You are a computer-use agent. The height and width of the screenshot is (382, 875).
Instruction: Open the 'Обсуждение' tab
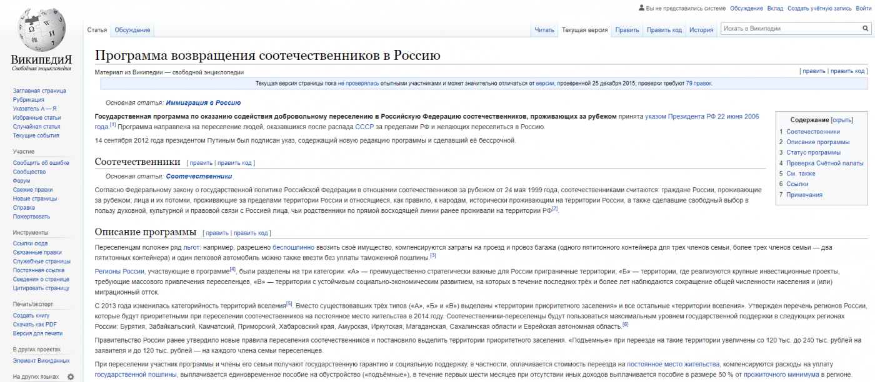tap(132, 29)
